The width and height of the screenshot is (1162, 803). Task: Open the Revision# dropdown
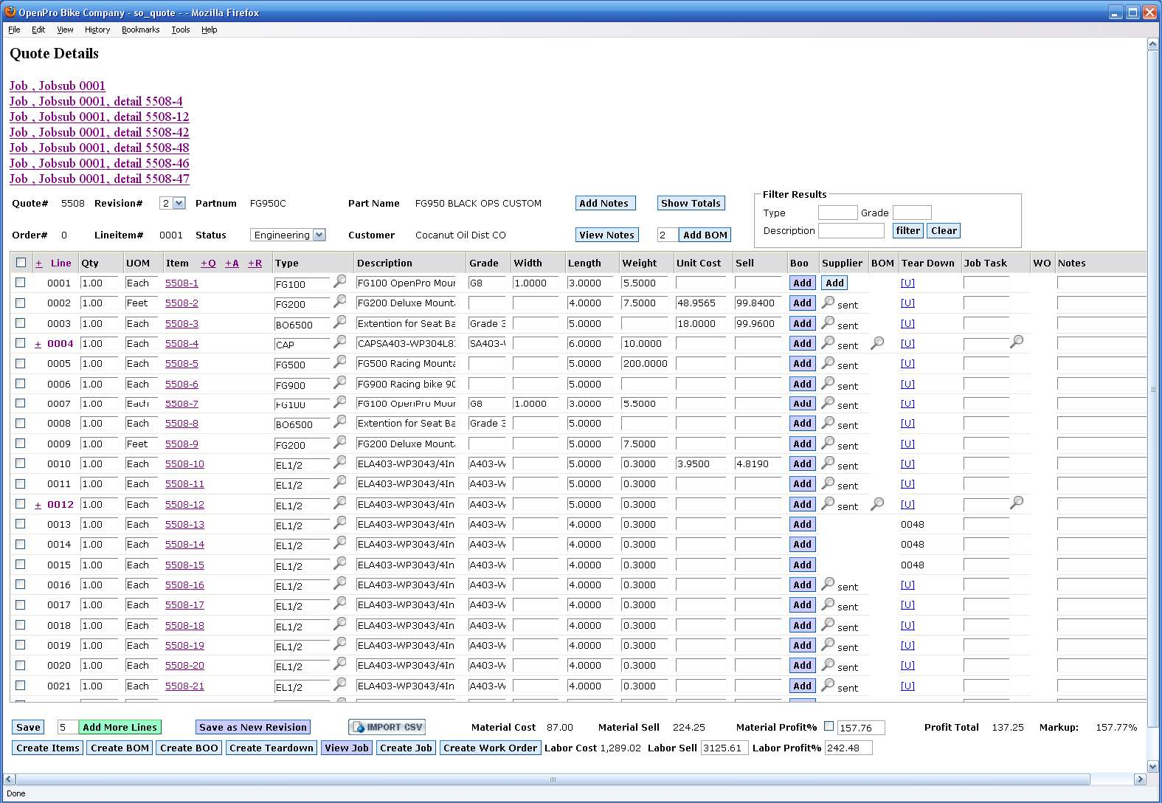coord(172,203)
